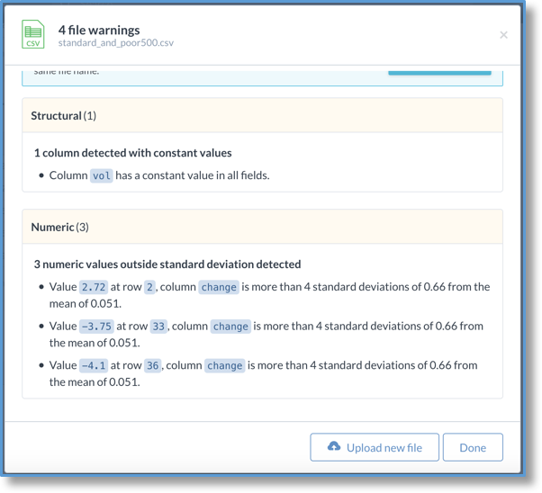
Task: Click the row 33 number tag
Action: click(158, 327)
